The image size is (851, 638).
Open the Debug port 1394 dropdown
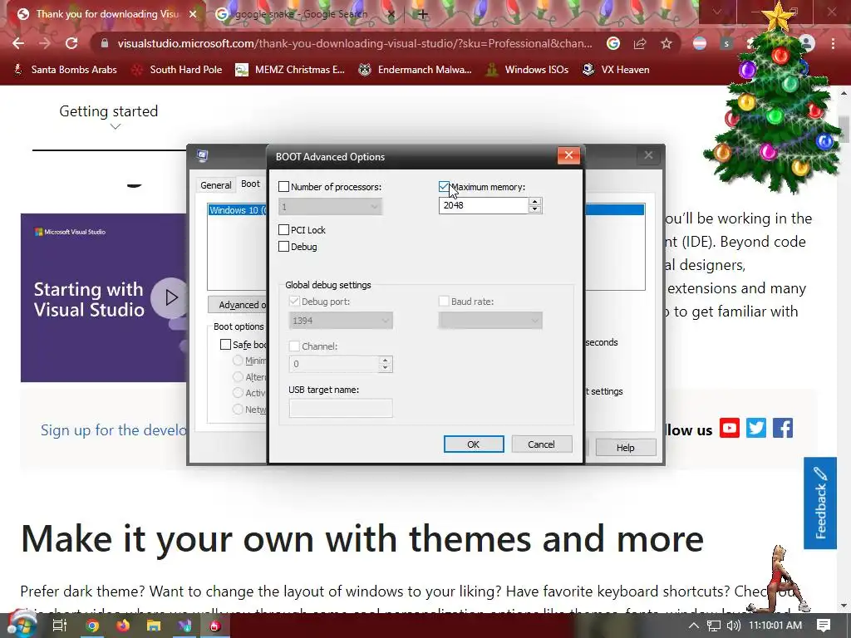click(x=341, y=321)
